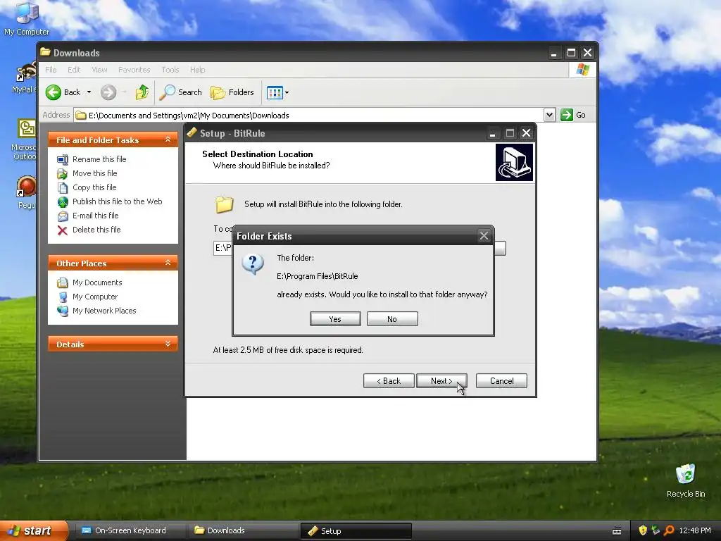The height and width of the screenshot is (541, 721).
Task: Maximize the Downloads window
Action: pyautogui.click(x=571, y=53)
